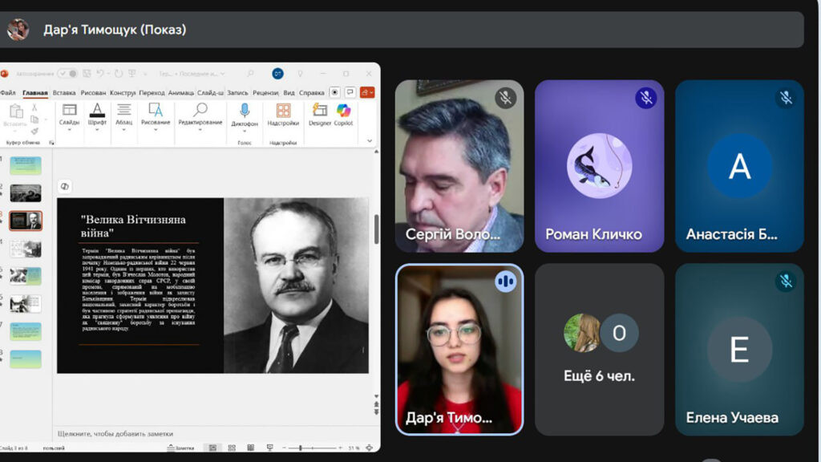Toggle the Автосохранение switch
Screen dimensions: 821x462
coord(67,74)
